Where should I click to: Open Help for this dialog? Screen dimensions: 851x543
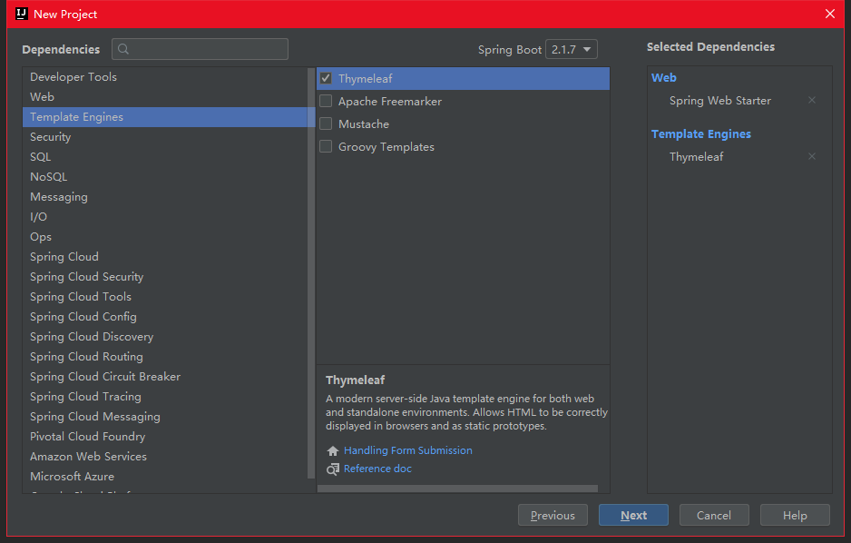coord(795,516)
